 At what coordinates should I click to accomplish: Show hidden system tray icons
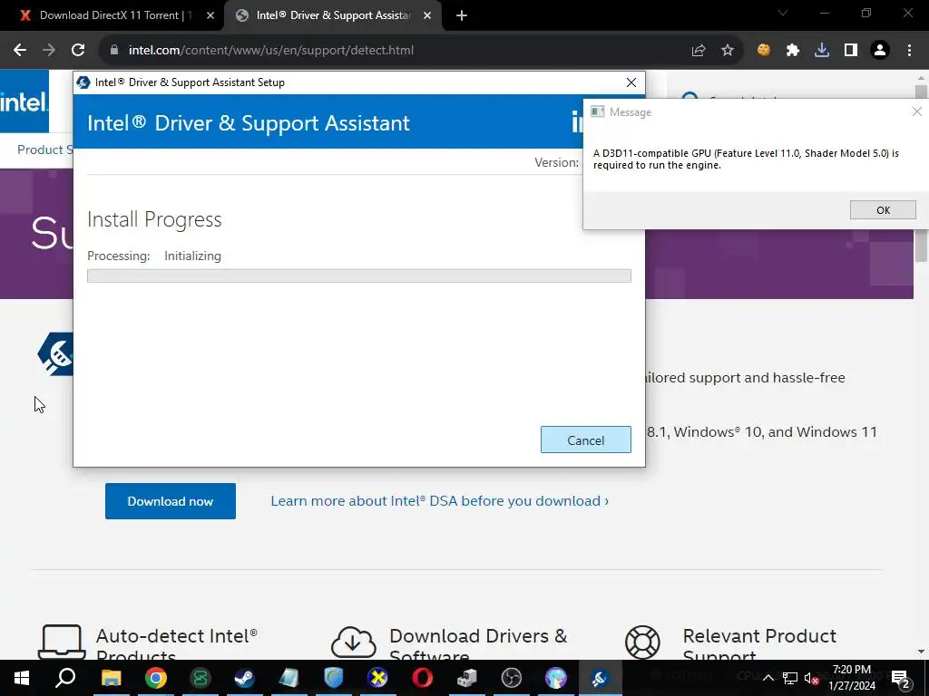coord(768,678)
